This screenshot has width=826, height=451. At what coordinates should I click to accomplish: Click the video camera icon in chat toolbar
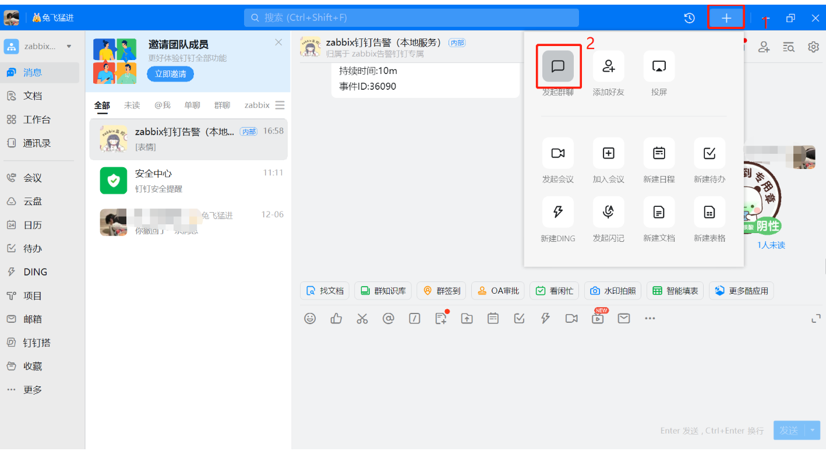[x=571, y=318]
